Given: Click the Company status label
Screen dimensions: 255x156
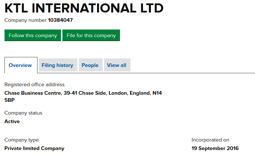Looking at the screenshot, I should 23,113.
